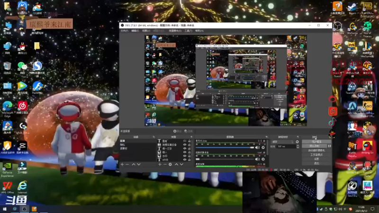Start the Virtual Camera
The height and width of the screenshot is (213, 379).
pos(316,151)
